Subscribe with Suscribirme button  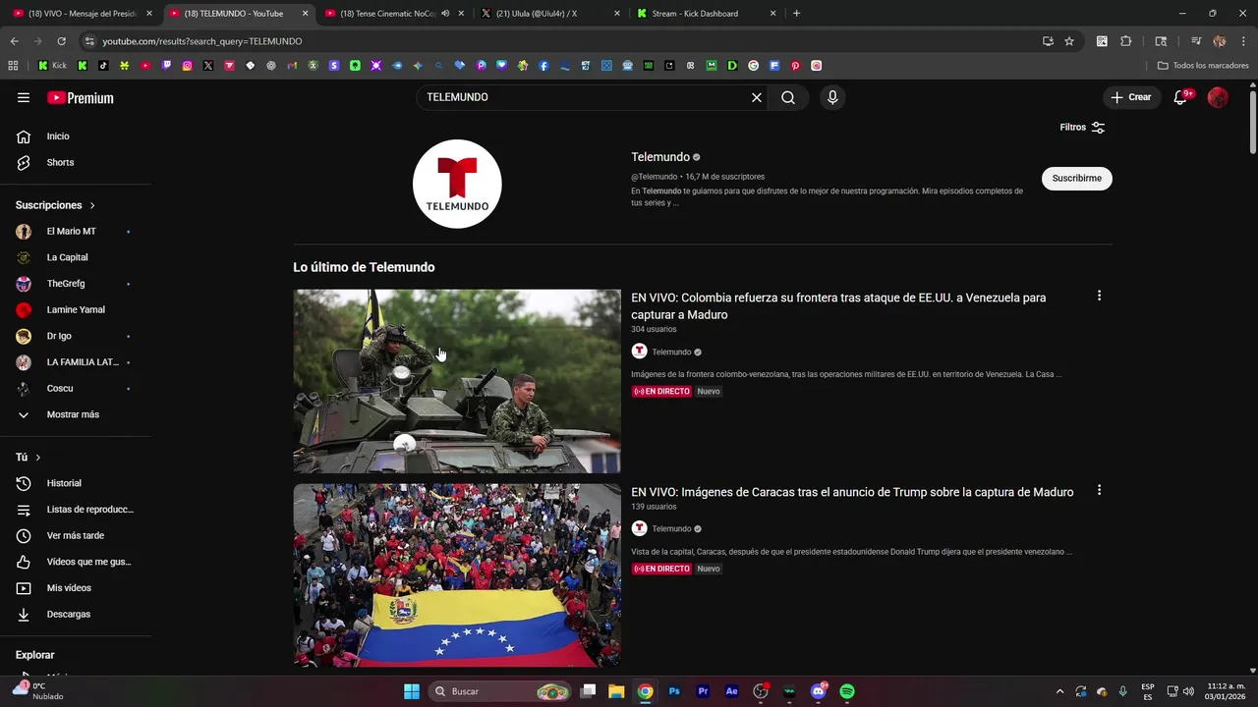pos(1077,179)
